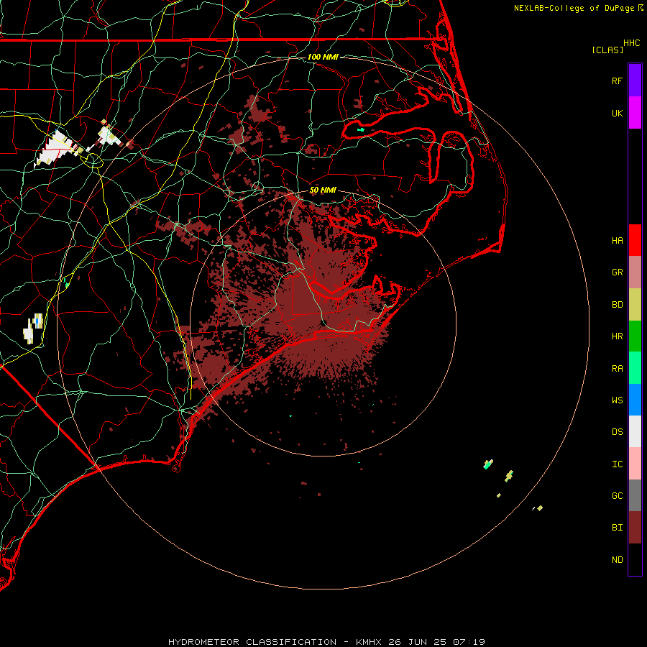Click the UK legend label

tap(617, 113)
